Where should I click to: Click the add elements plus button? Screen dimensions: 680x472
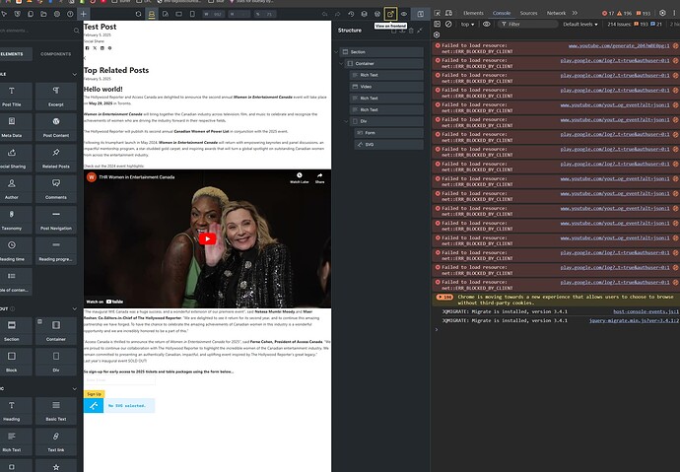(83, 14)
